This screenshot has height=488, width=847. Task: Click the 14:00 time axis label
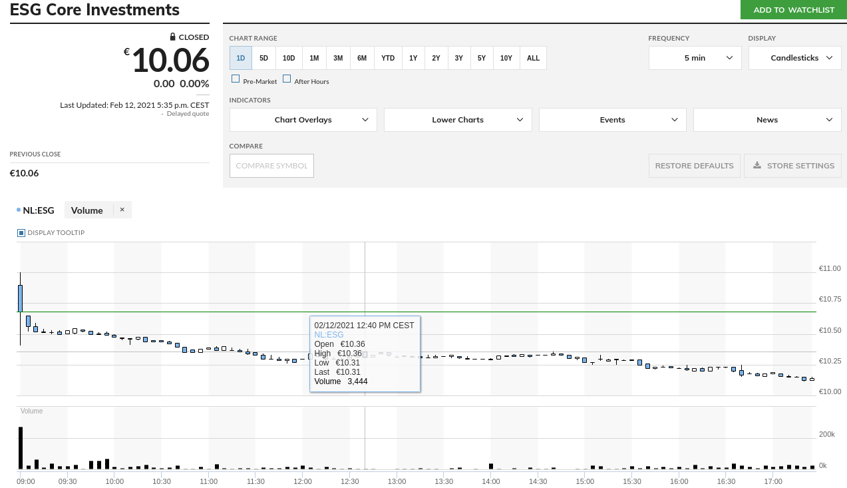(x=491, y=481)
